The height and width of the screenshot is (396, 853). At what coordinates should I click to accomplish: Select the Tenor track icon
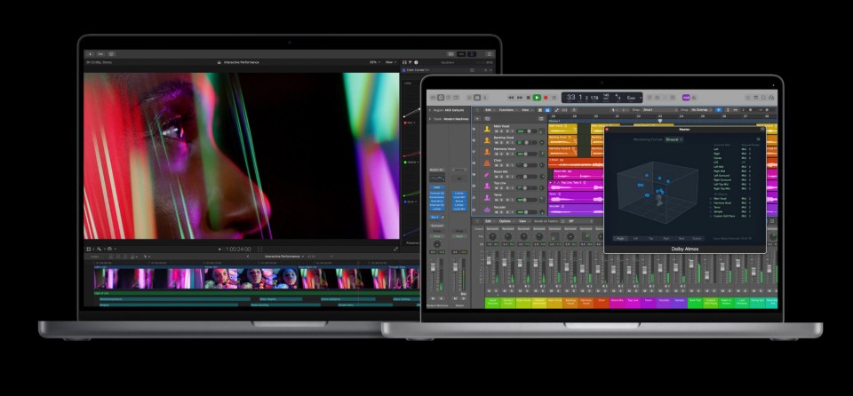tap(487, 198)
